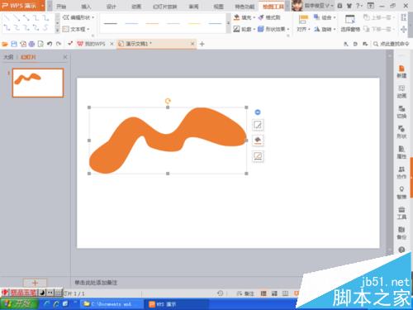The image size is (413, 310).
Task: Click the floating shape style quick button
Action: coord(258,125)
